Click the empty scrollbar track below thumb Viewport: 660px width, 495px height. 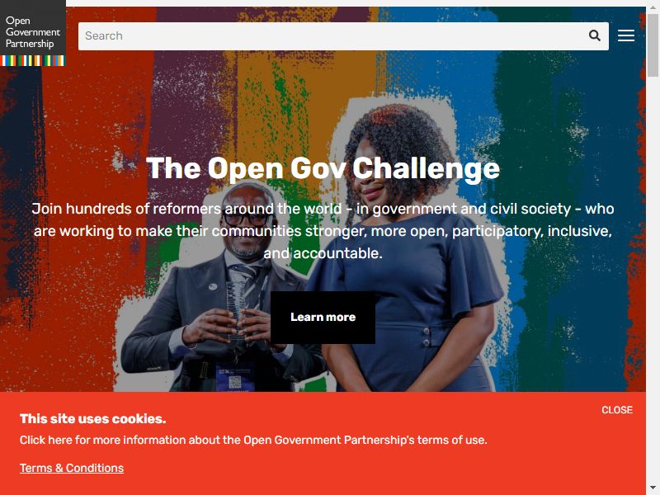[x=653, y=278]
